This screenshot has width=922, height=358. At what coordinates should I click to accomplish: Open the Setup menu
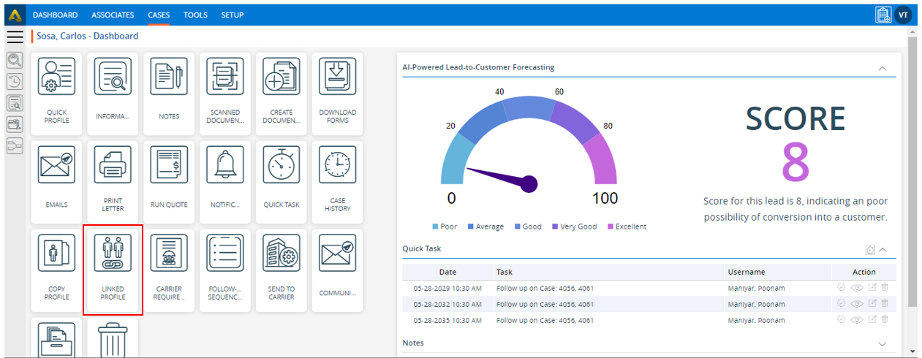[232, 15]
